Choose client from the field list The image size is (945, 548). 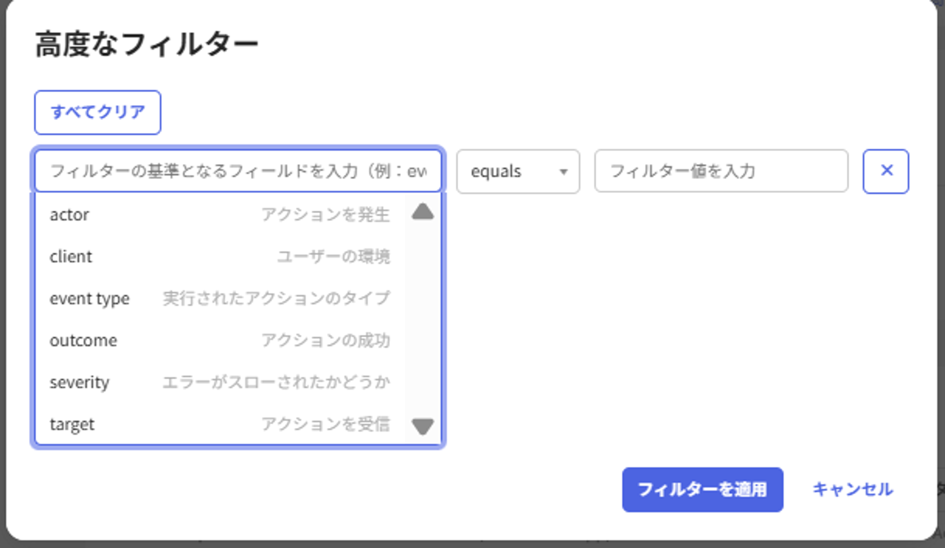(71, 256)
